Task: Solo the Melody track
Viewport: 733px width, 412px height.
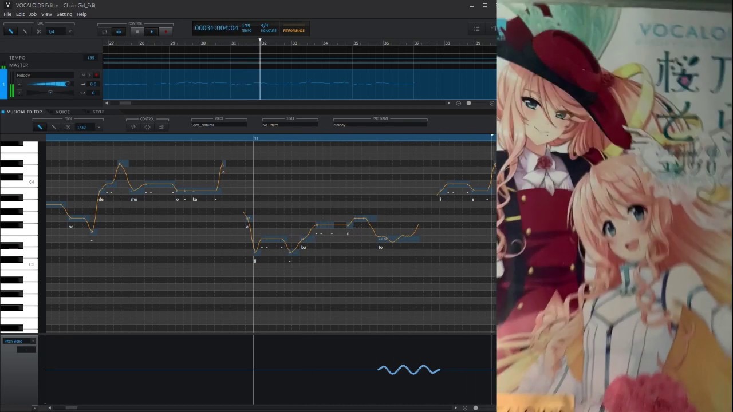Action: (x=89, y=75)
